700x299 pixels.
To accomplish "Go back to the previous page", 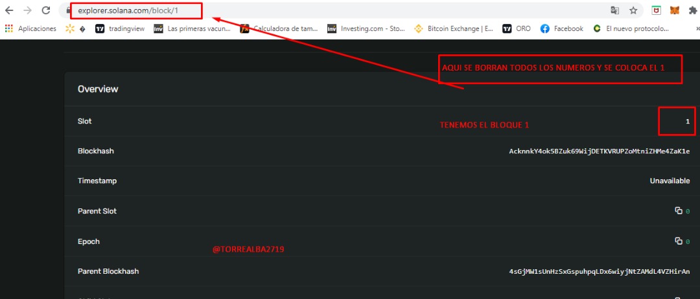I will click(x=9, y=10).
